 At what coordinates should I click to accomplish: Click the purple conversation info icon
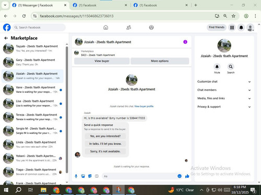(185, 42)
